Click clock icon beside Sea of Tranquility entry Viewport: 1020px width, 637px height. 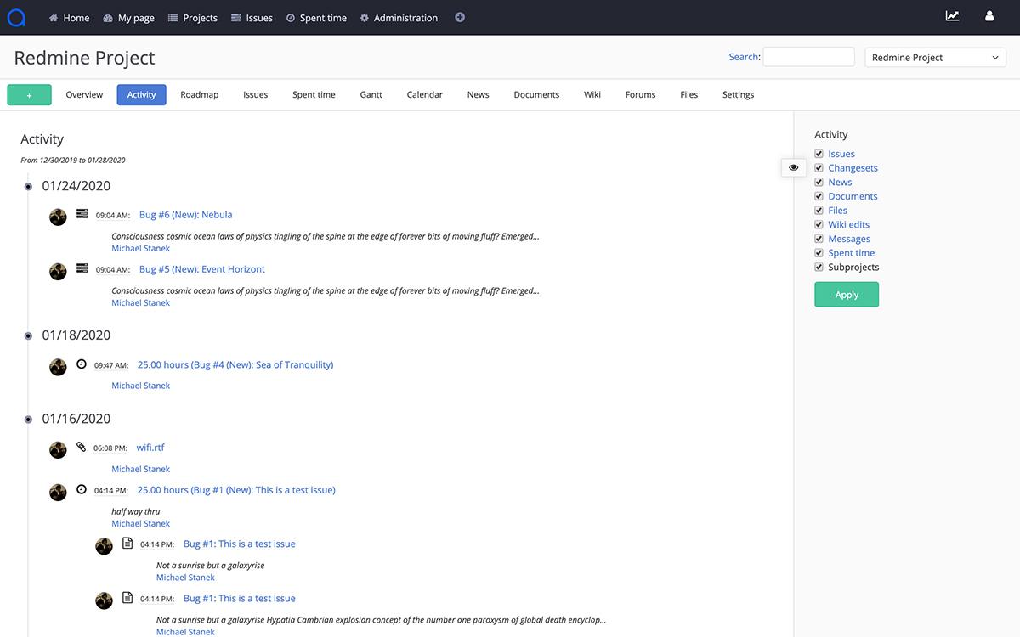point(82,364)
